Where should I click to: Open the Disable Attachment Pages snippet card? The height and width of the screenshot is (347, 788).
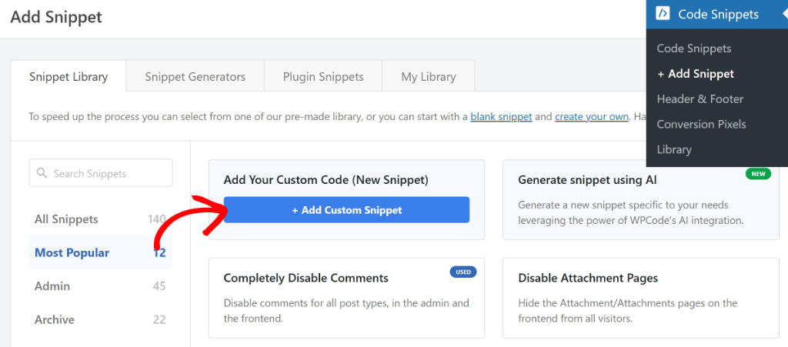641,298
